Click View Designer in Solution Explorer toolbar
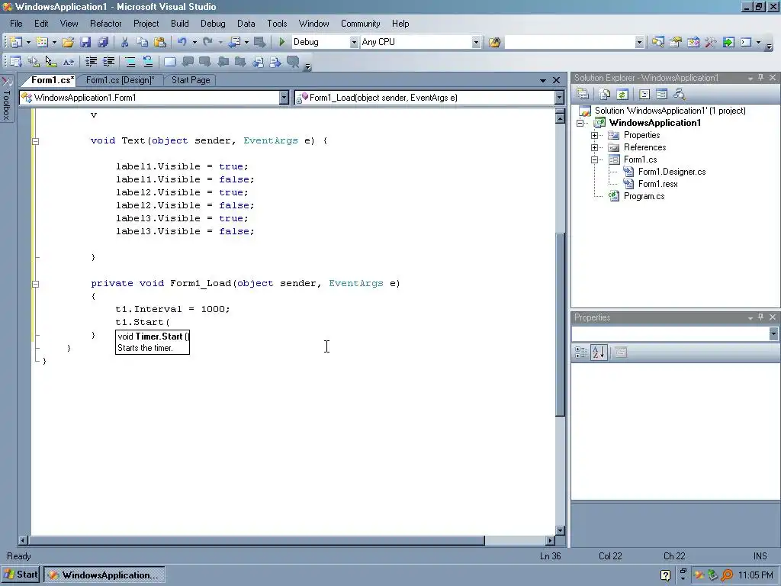 (661, 94)
